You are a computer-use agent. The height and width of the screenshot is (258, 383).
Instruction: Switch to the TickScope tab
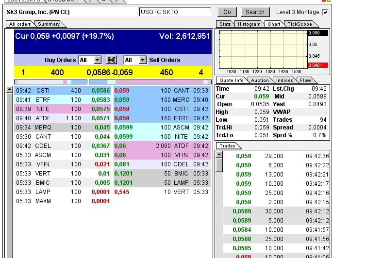click(300, 24)
